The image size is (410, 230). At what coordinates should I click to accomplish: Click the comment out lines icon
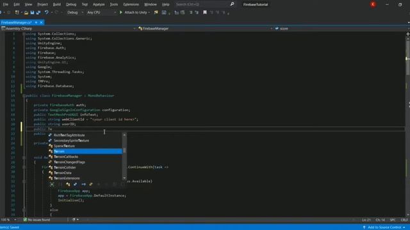pos(191,12)
